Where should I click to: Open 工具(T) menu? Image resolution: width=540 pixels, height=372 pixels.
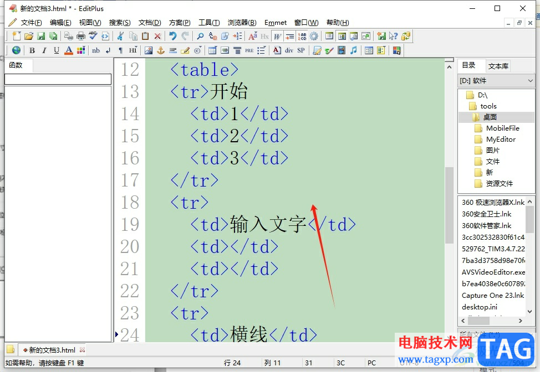[209, 22]
